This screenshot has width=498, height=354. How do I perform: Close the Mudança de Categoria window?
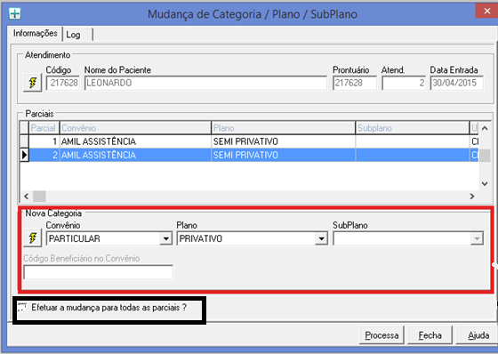click(x=487, y=12)
